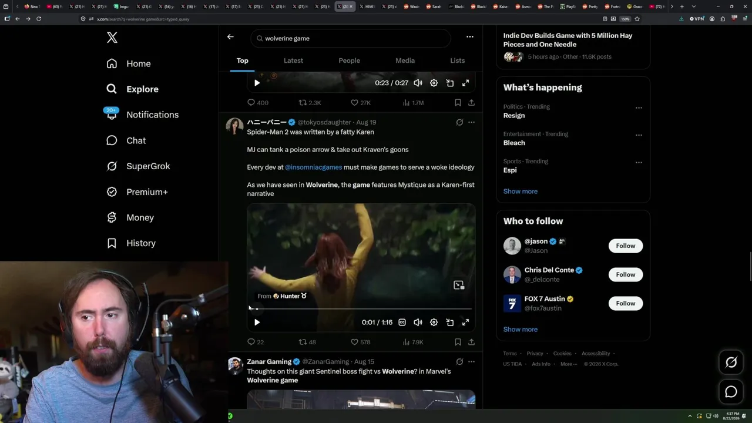Click Show more under What's happening
The height and width of the screenshot is (423, 752).
(520, 192)
